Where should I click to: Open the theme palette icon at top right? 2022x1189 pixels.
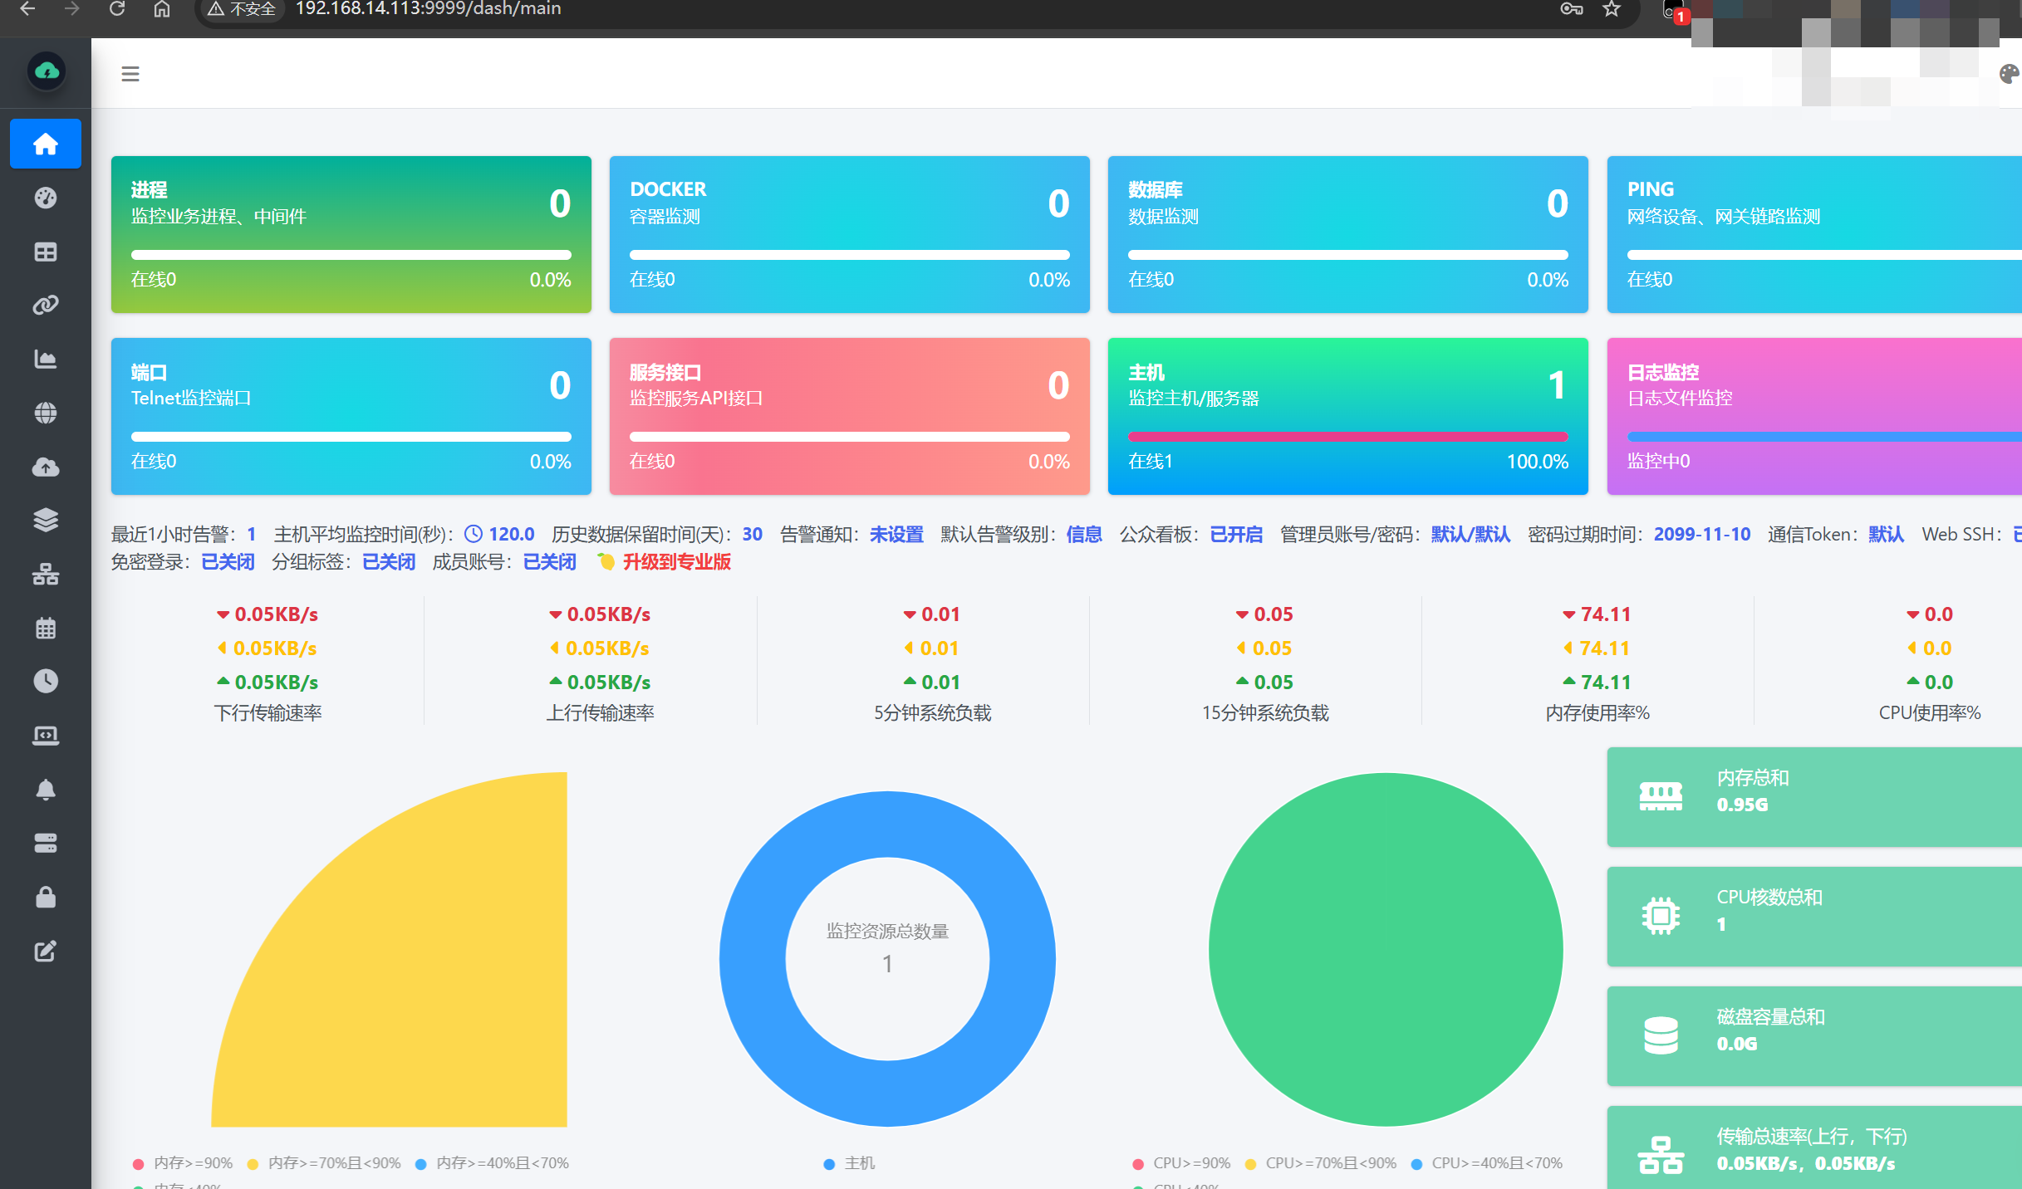[2009, 74]
